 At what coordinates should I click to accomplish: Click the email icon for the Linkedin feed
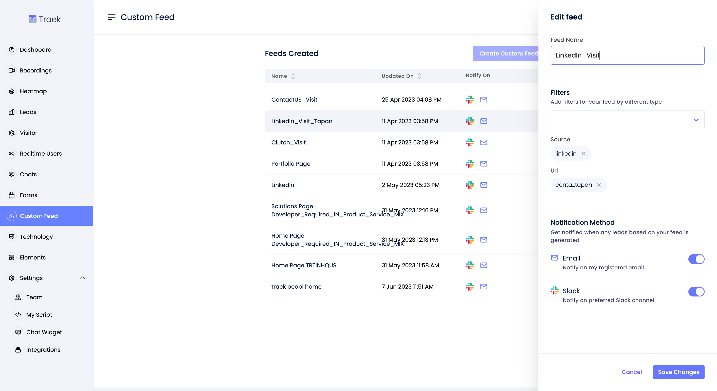point(484,185)
